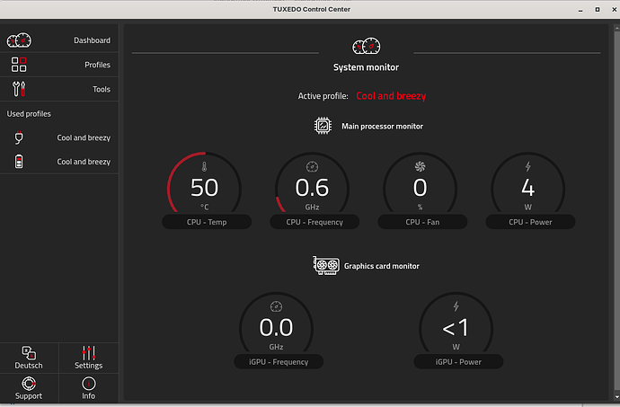The height and width of the screenshot is (407, 620).
Task: Click the CPU - Power label
Action: tap(530, 222)
